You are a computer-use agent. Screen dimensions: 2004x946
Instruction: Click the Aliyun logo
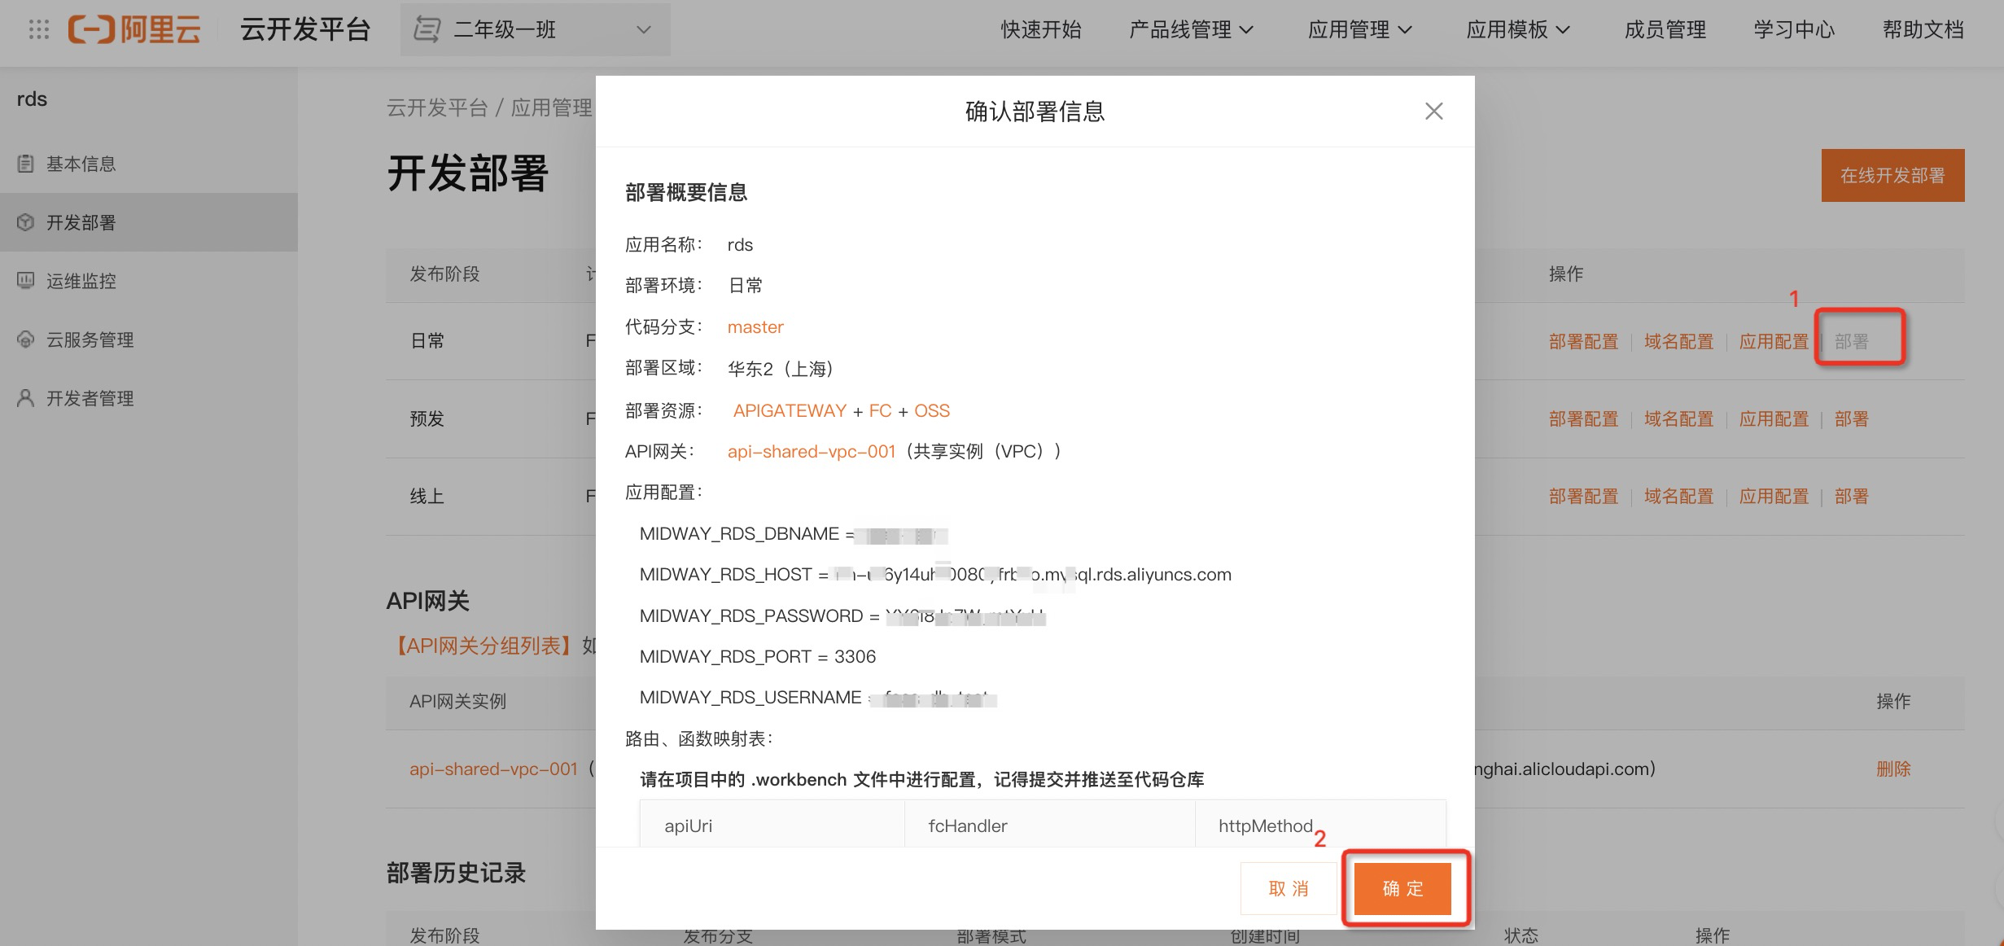134,30
